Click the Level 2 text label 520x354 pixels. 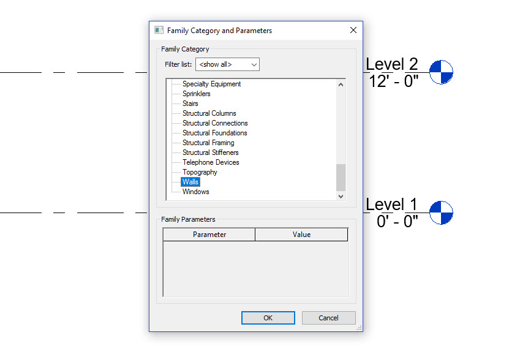click(x=391, y=64)
